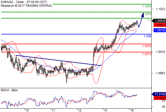Click the RSI14 - 9MA indicator title
Screen dimensions: 166x112
coord(9,90)
